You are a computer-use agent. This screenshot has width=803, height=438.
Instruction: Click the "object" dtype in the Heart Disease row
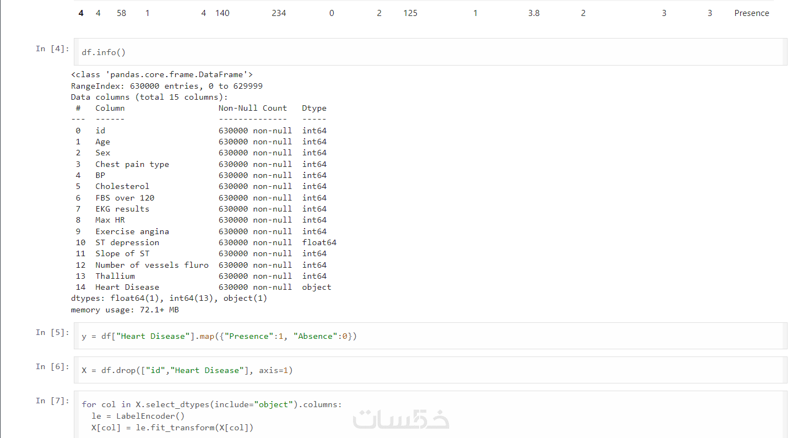(317, 287)
